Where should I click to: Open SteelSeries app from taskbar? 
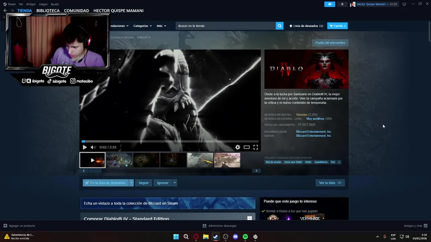pyautogui.click(x=255, y=237)
